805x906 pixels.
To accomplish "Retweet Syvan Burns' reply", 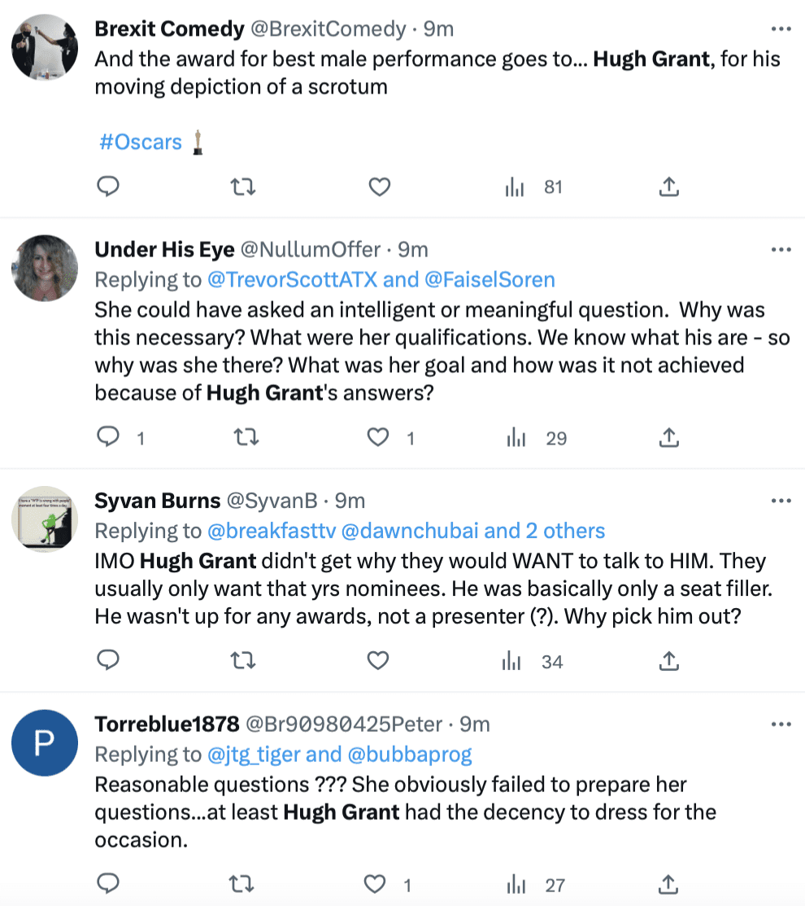I will point(243,660).
